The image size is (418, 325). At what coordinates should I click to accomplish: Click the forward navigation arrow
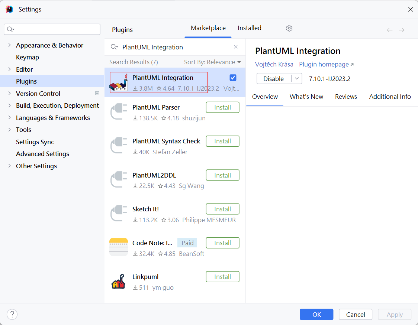(402, 30)
